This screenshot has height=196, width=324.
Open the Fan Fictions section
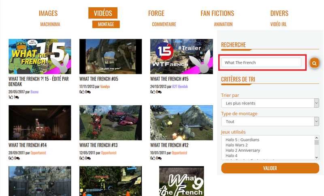point(217,13)
